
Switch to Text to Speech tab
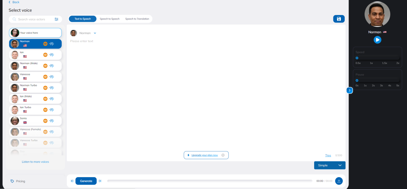tap(83, 19)
